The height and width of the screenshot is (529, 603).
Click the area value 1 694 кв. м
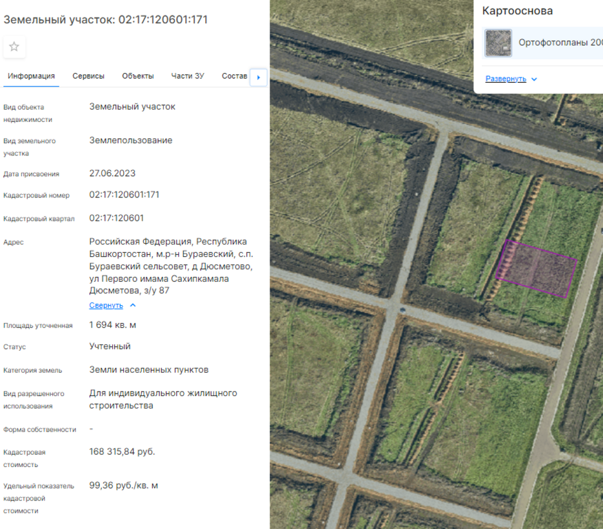point(113,325)
